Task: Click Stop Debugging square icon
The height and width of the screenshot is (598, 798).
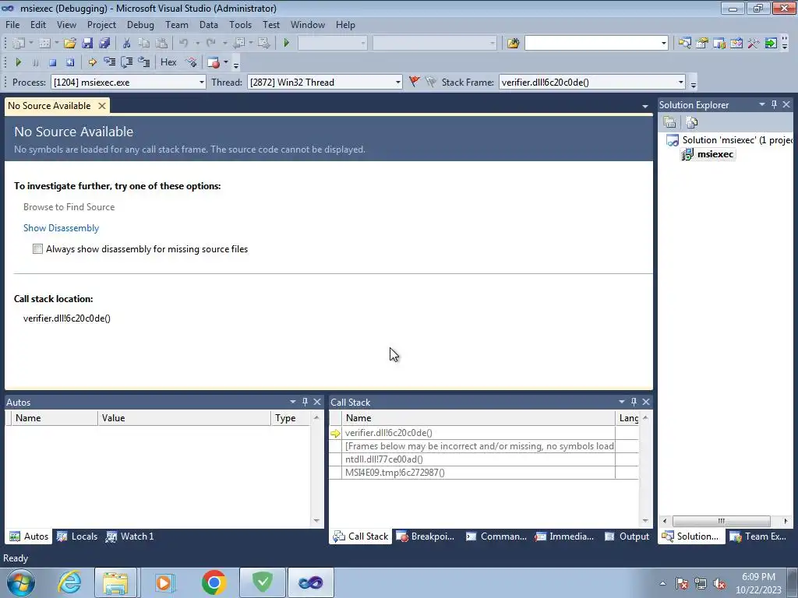Action: (x=52, y=62)
